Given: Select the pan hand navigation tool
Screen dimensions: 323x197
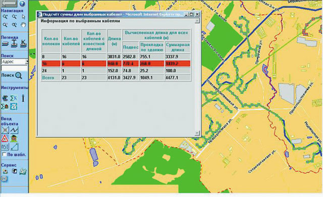Looking at the screenshot, I should [x=23, y=25].
